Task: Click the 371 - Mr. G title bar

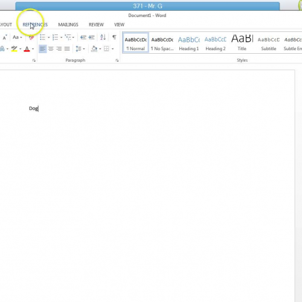Action: click(x=147, y=6)
